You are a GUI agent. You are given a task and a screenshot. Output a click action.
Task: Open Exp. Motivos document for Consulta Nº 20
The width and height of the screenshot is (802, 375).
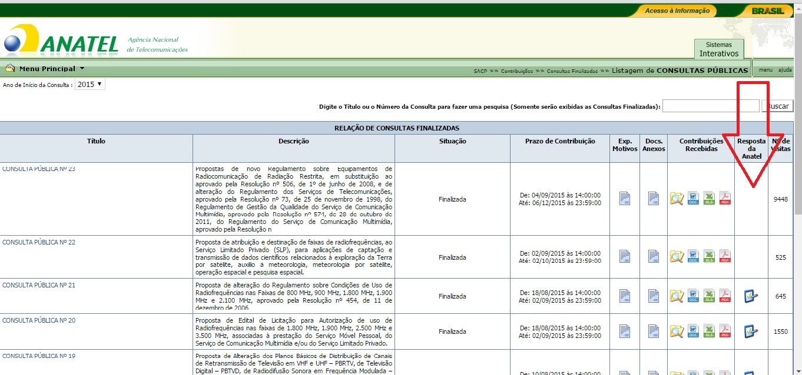(625, 331)
